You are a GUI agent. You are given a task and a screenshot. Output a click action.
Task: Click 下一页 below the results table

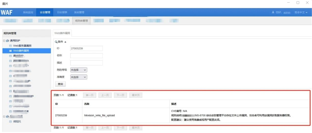120,128
